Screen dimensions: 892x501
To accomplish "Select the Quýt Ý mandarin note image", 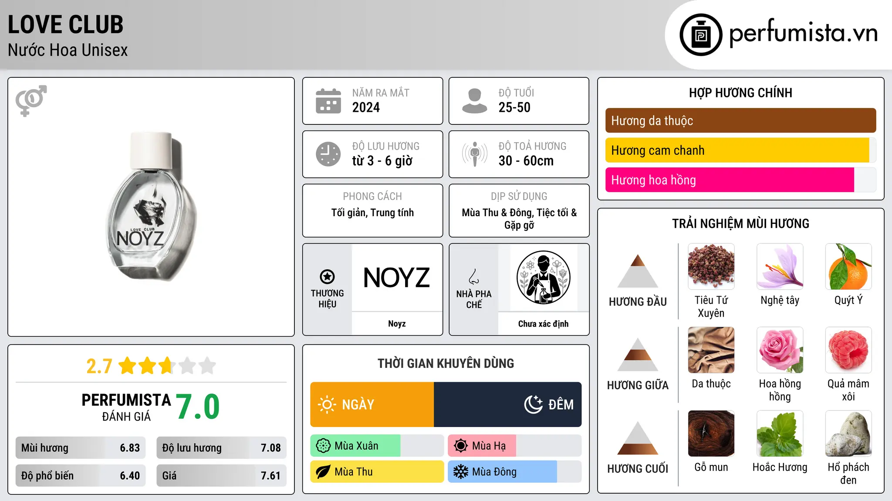I will (848, 267).
